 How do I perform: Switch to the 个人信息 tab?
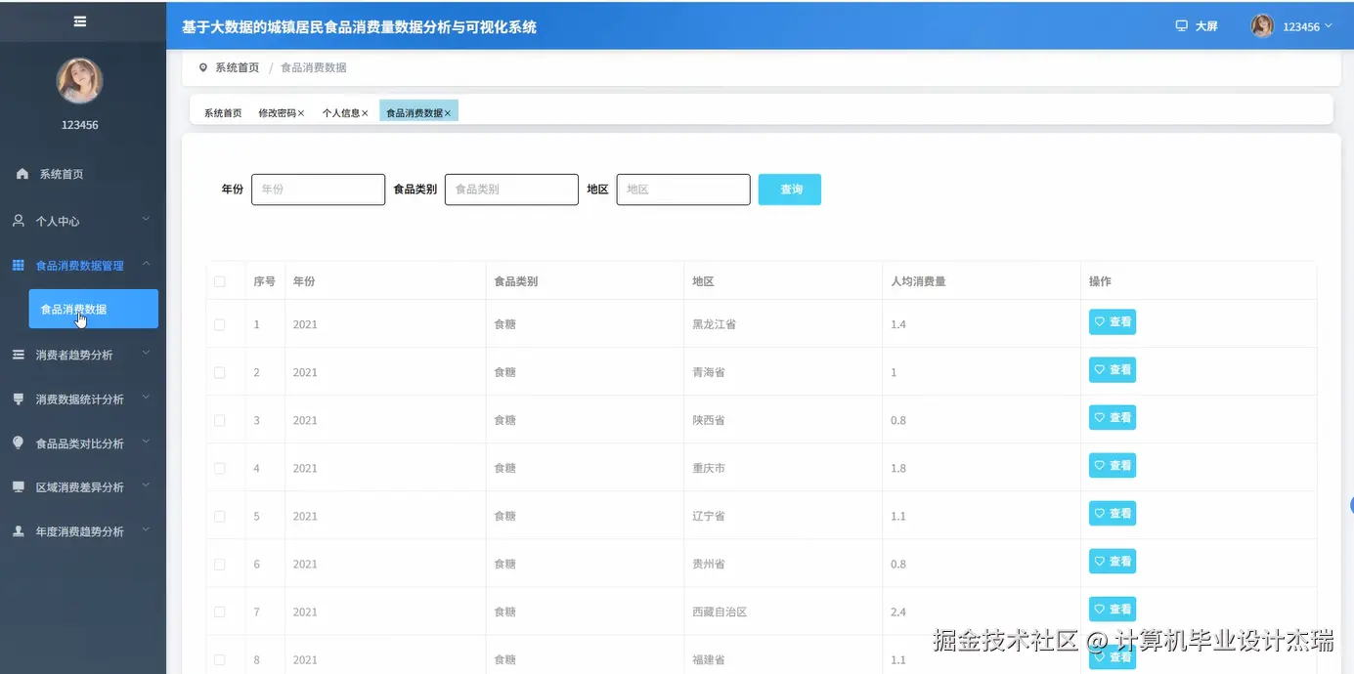pyautogui.click(x=341, y=111)
